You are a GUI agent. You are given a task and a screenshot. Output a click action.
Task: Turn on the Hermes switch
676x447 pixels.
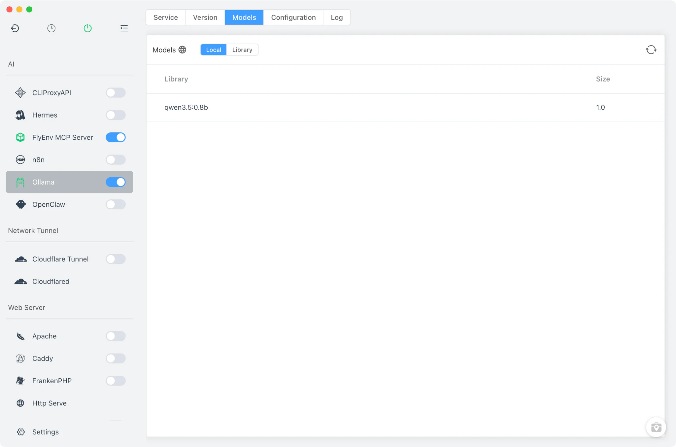(116, 115)
